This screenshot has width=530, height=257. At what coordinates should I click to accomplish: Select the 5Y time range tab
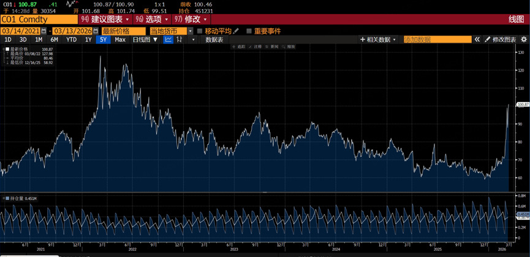point(103,40)
